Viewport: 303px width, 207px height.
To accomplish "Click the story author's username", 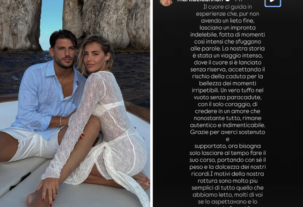I will point(200,1).
